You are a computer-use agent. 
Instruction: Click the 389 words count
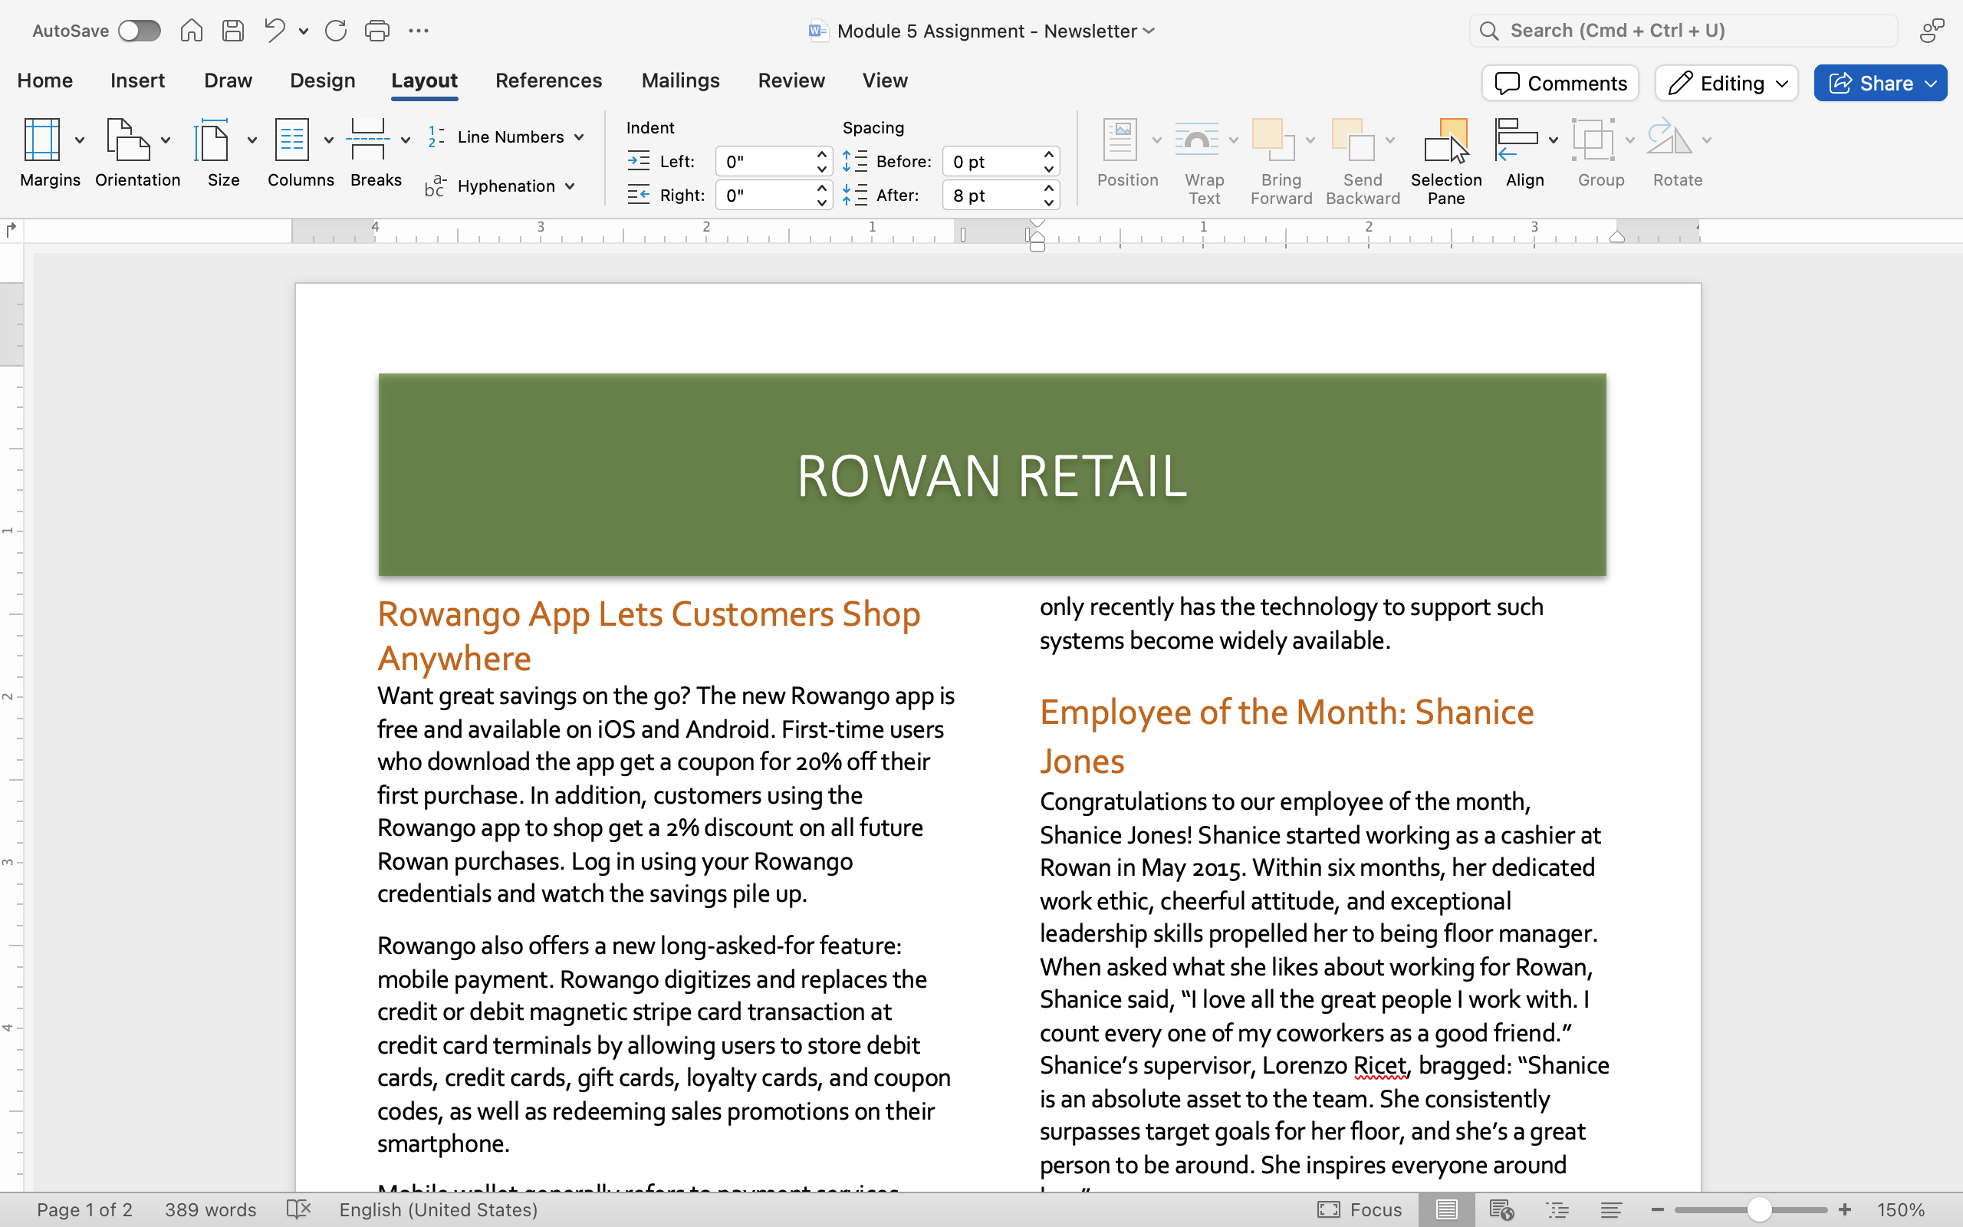click(x=210, y=1209)
